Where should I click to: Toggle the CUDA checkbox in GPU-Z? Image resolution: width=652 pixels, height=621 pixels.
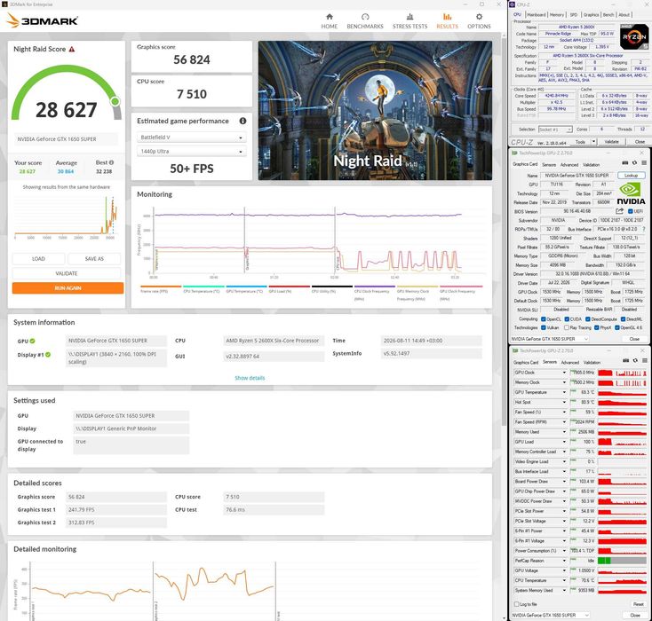tap(567, 319)
